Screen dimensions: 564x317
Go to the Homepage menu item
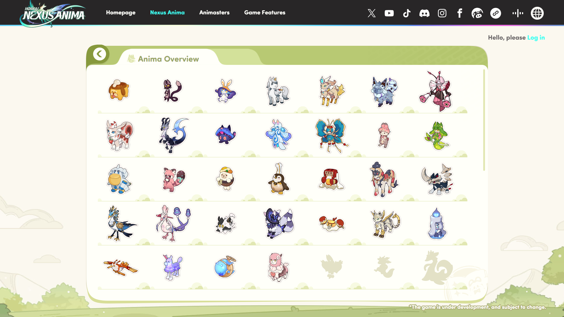click(x=121, y=13)
